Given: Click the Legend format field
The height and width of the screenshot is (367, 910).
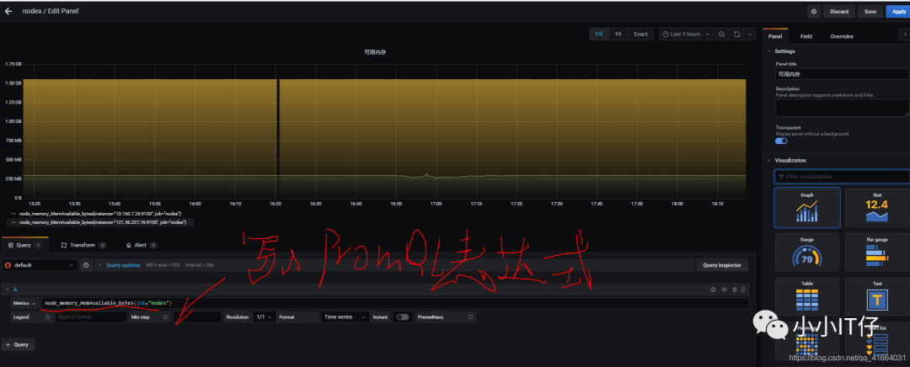Looking at the screenshot, I should (x=90, y=317).
